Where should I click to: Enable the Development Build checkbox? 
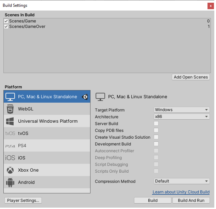coord(156,144)
